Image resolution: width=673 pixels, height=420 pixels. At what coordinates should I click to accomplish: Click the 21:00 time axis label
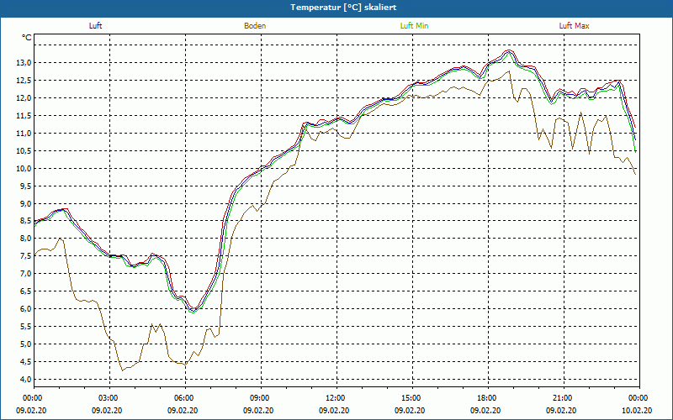[x=561, y=398]
